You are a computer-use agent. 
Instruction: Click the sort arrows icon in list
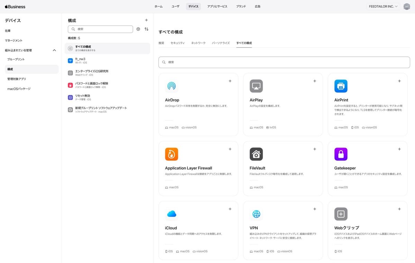point(146,29)
